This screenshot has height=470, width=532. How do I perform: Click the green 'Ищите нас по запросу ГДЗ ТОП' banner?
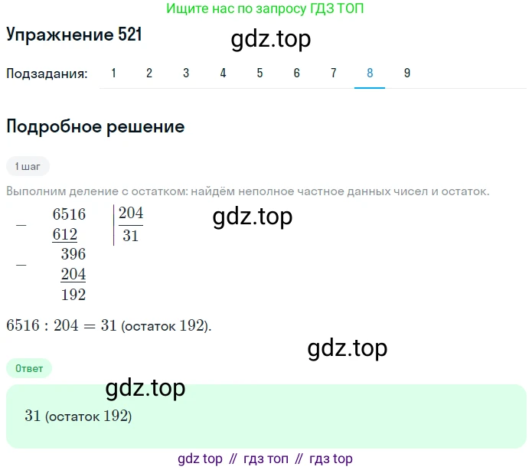tap(265, 8)
